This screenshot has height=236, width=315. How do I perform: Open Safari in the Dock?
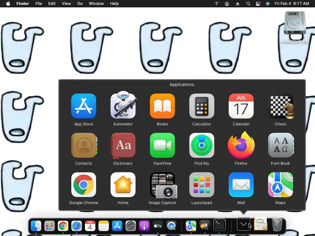coord(77,226)
